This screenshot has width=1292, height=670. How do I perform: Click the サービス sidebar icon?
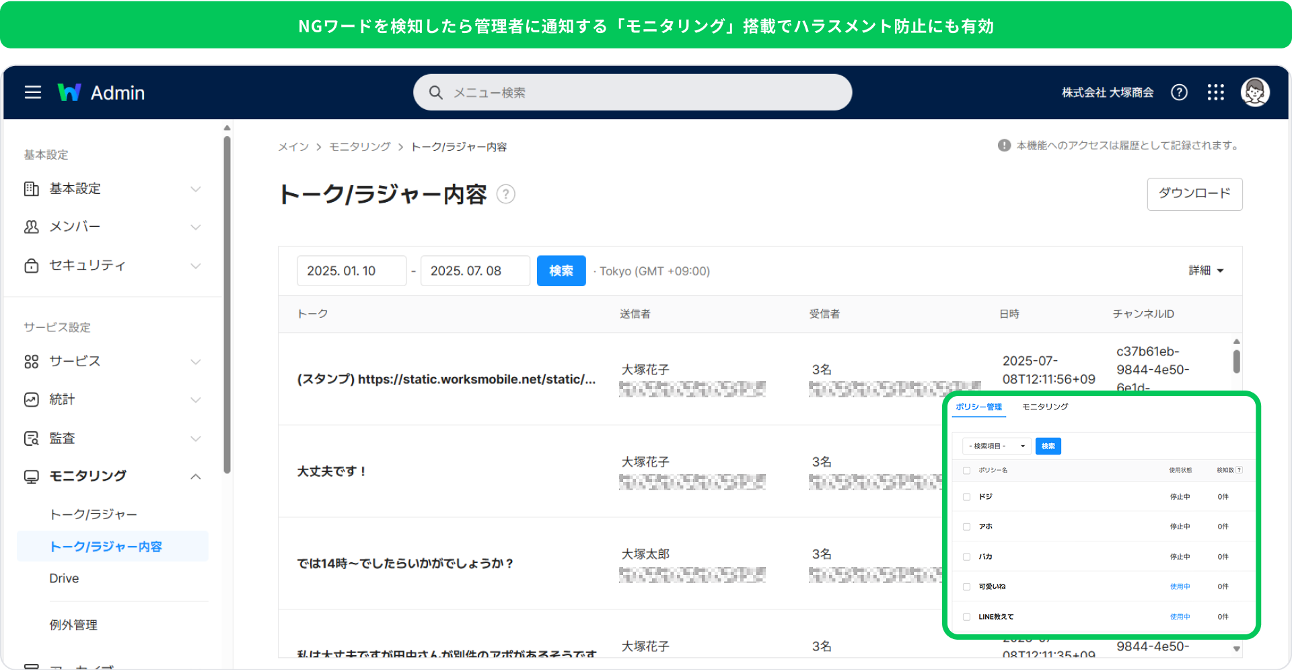point(31,361)
